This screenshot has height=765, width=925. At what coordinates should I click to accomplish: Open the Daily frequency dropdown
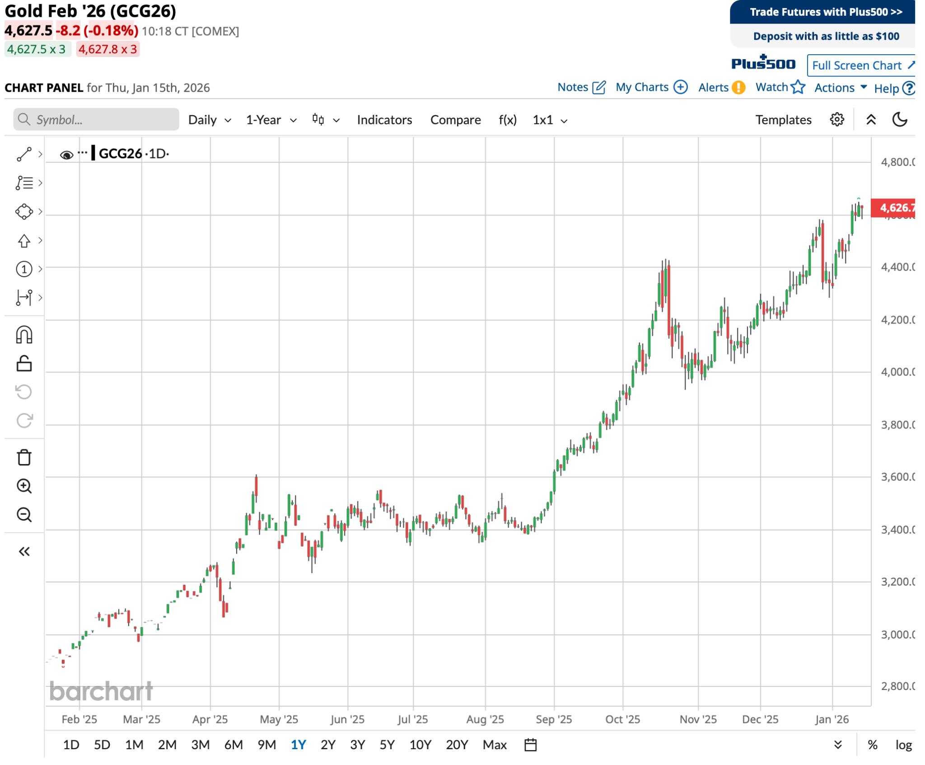click(210, 120)
